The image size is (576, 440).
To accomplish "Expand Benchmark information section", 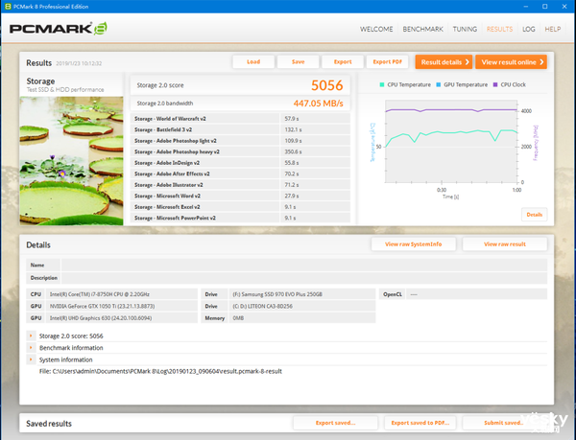I will point(31,348).
